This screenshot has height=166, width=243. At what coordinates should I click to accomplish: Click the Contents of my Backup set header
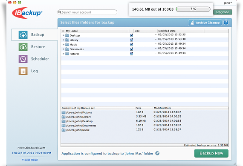pyautogui.click(x=78, y=108)
